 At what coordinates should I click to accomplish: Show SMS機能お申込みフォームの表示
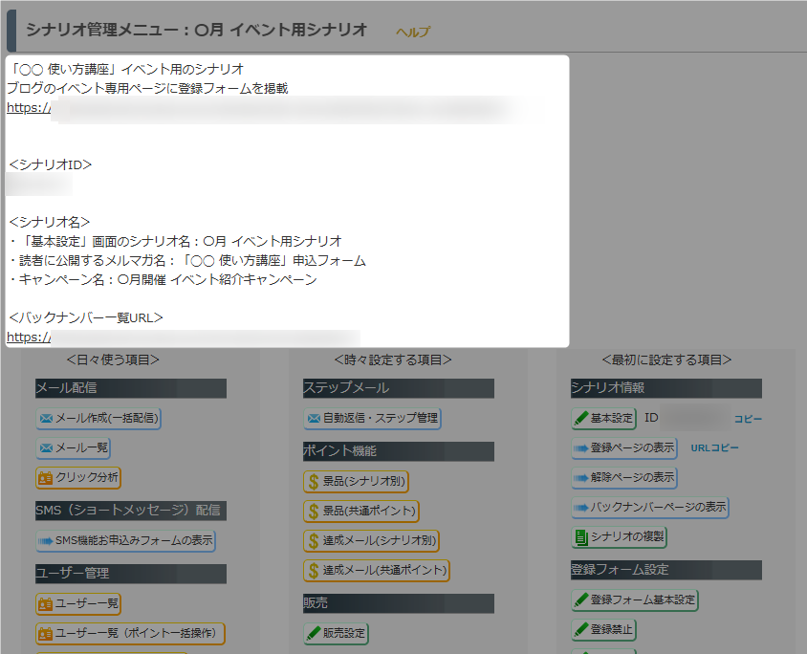[x=125, y=540]
